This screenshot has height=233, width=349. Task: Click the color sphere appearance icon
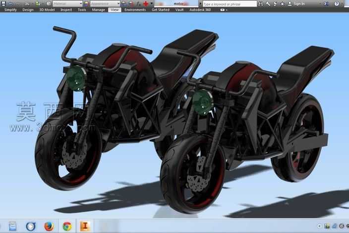pos(86,4)
